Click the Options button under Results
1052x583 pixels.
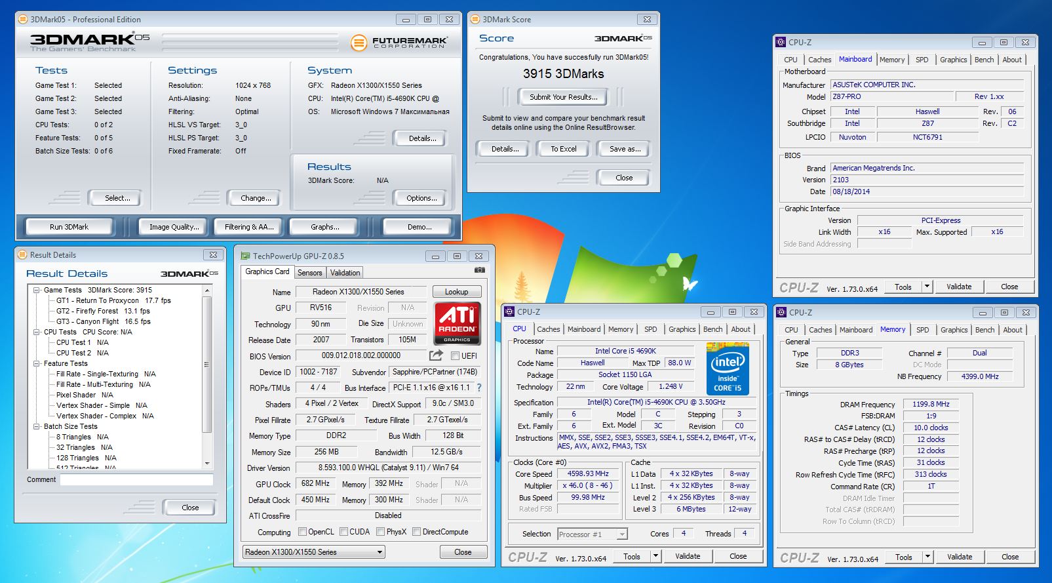coord(421,198)
